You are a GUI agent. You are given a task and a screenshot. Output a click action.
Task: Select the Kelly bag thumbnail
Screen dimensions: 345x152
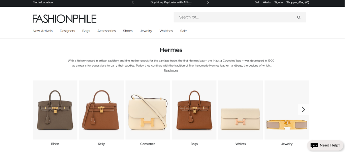click(101, 110)
